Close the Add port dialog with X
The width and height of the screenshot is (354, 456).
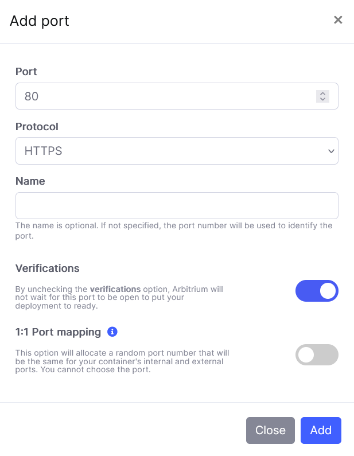tap(338, 20)
